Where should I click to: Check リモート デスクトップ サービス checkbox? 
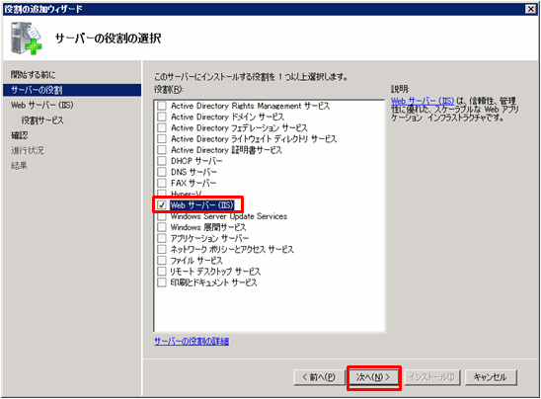coord(162,272)
